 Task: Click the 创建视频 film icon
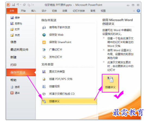tap(44, 86)
